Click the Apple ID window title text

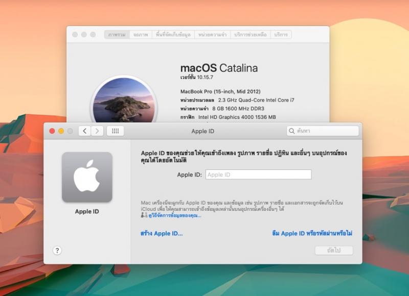tap(202, 131)
